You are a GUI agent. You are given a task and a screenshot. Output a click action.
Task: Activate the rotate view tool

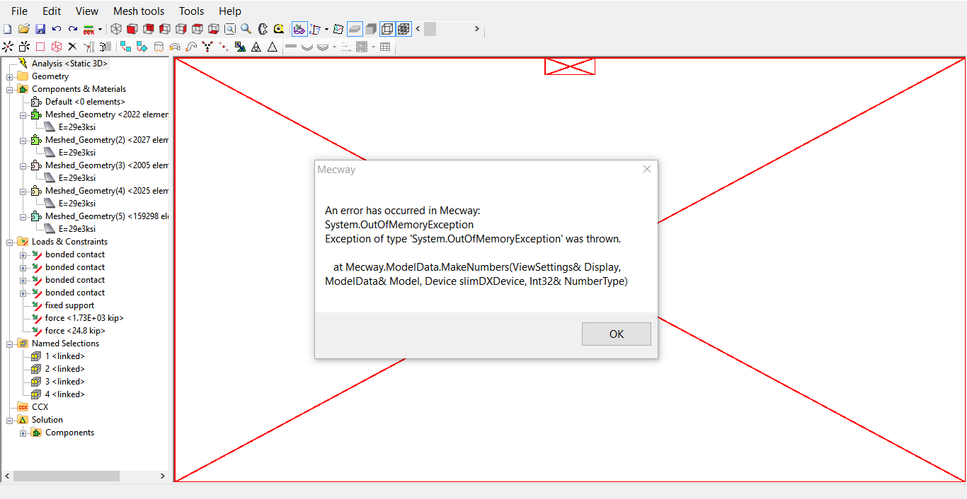(x=263, y=29)
